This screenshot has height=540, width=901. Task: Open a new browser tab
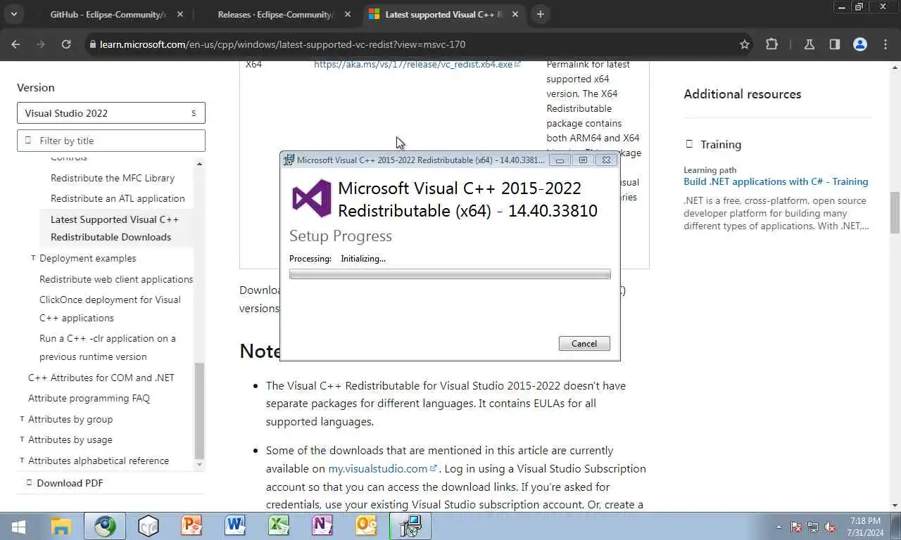(540, 14)
